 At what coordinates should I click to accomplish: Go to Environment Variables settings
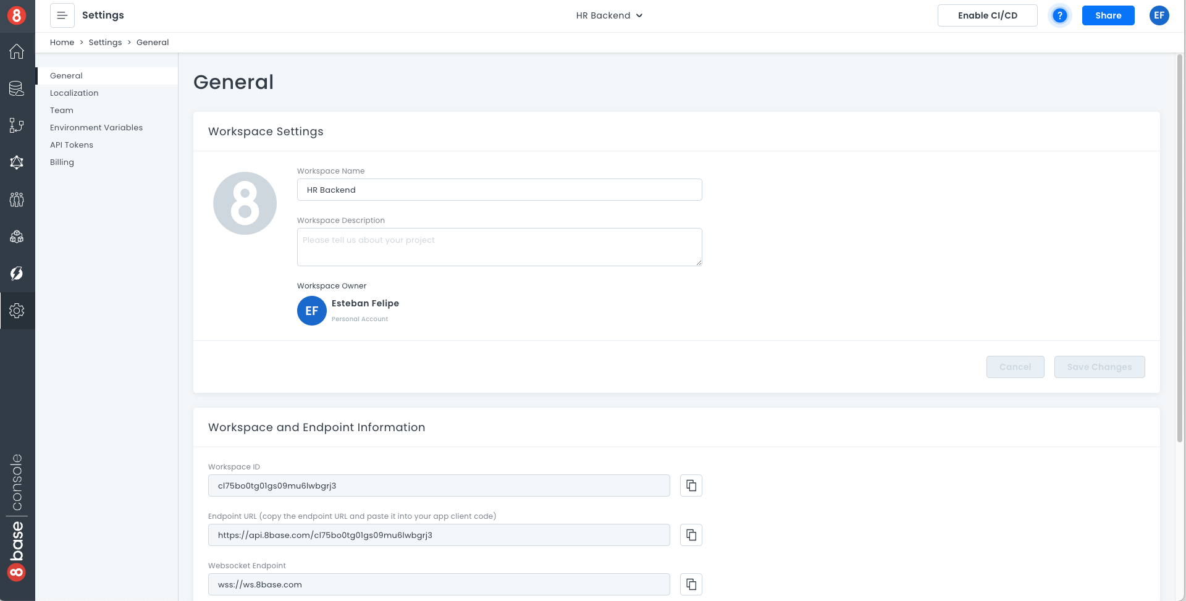click(96, 128)
